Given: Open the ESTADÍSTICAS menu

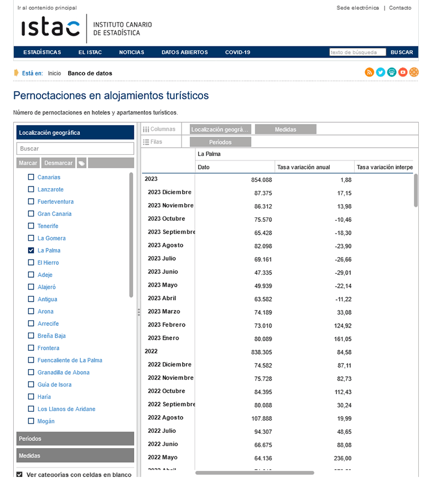Looking at the screenshot, I should click(x=42, y=53).
